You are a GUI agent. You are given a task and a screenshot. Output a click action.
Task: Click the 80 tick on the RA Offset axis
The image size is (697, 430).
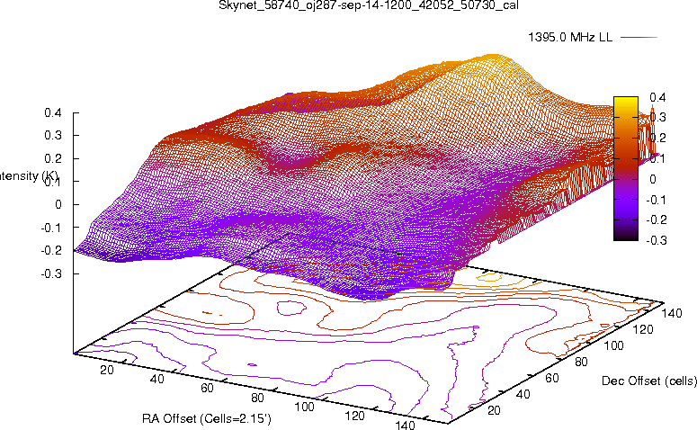click(x=257, y=398)
